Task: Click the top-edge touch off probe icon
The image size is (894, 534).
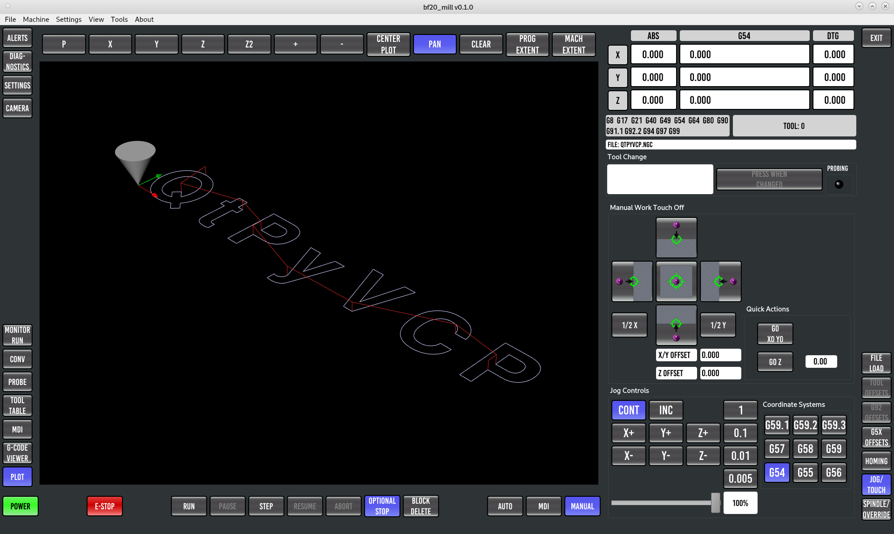Action: [x=676, y=237]
